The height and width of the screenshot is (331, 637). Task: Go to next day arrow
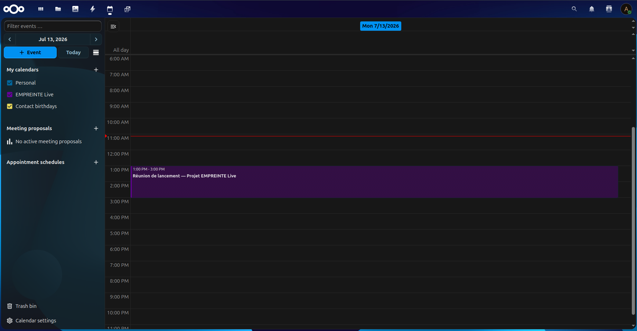coord(96,39)
